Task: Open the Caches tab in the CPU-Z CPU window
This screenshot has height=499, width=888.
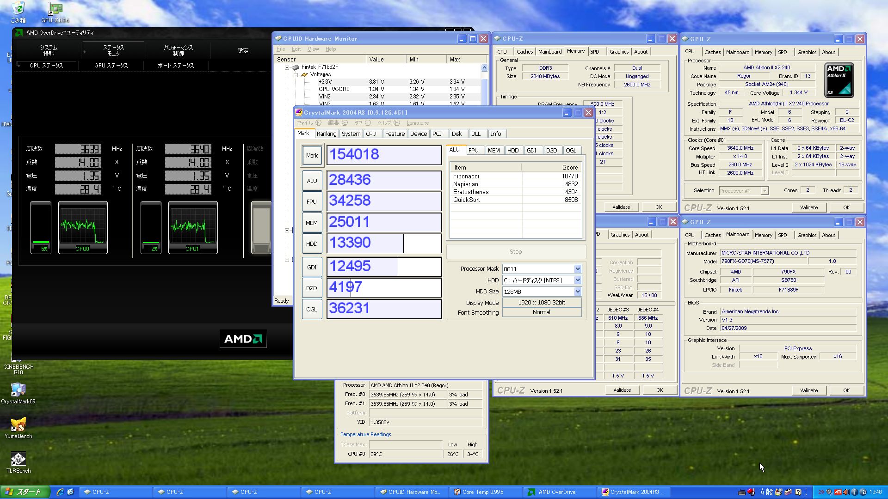Action: pyautogui.click(x=712, y=52)
